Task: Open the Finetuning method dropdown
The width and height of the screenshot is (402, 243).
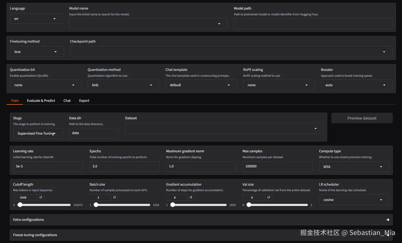Action: [x=37, y=52]
